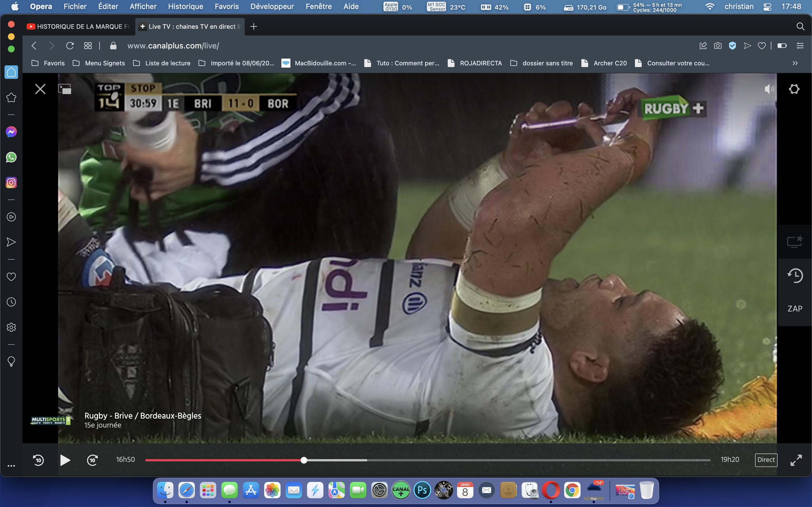Mute the video with the speaker icon
812x507 pixels.
(x=769, y=89)
